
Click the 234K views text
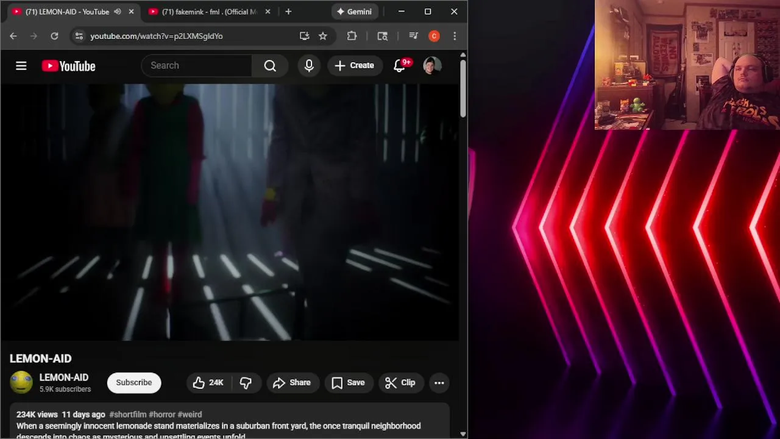click(x=37, y=415)
